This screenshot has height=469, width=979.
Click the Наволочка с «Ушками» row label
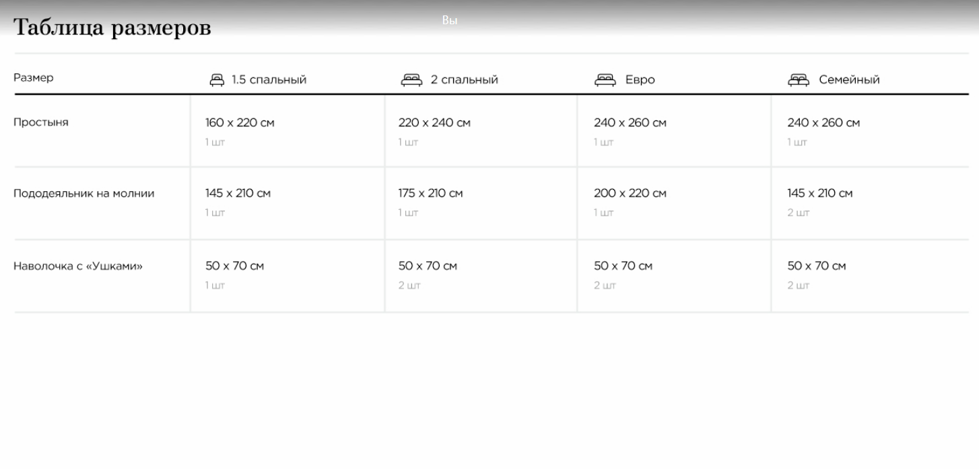[x=78, y=266]
